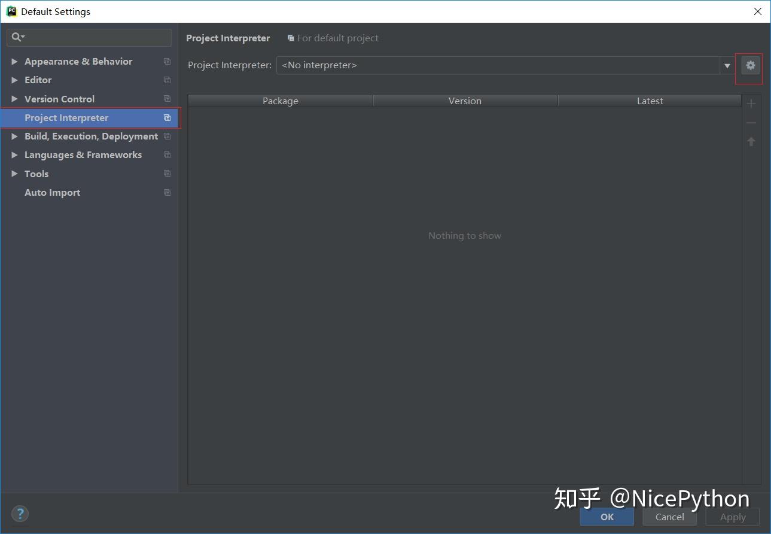The height and width of the screenshot is (534, 771).
Task: Click copy icon beside Version Control
Action: (x=167, y=99)
